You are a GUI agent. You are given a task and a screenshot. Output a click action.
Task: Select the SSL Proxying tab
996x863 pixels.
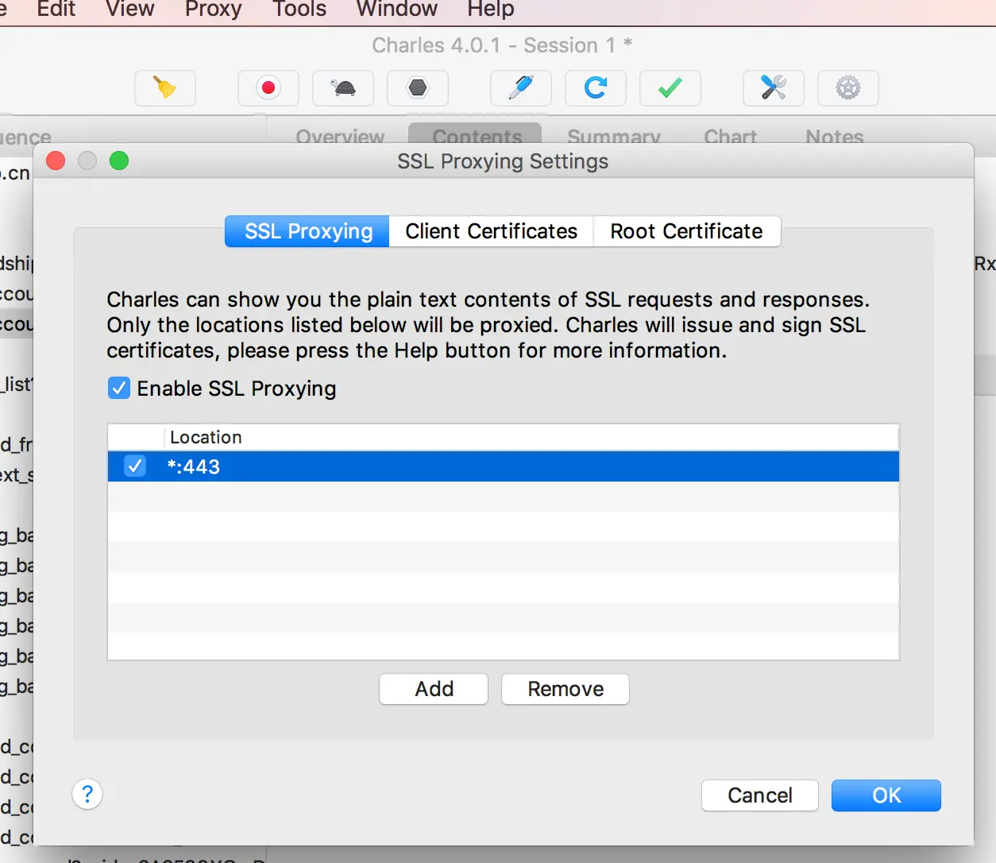coord(307,231)
